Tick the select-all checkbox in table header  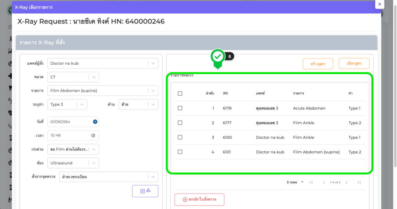coord(180,93)
